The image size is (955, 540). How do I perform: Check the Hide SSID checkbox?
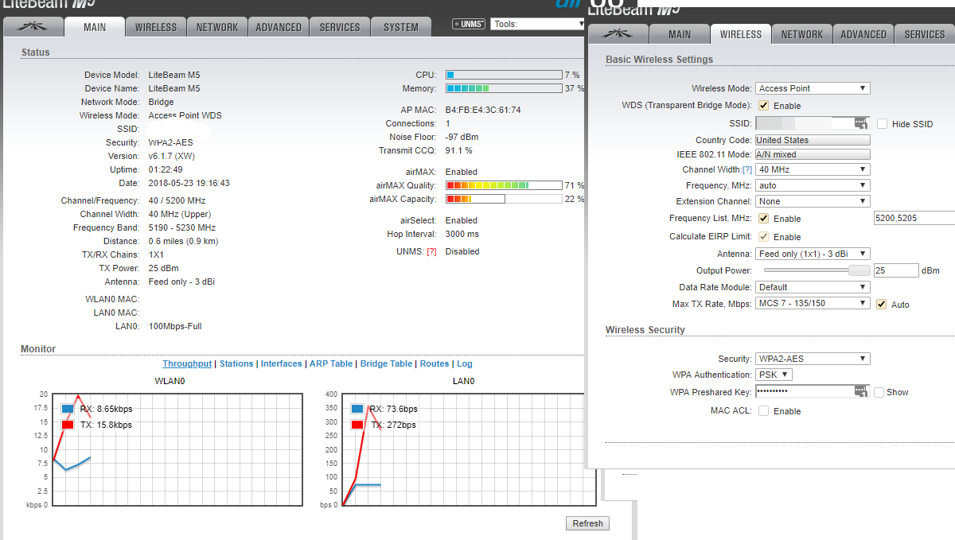tap(882, 124)
